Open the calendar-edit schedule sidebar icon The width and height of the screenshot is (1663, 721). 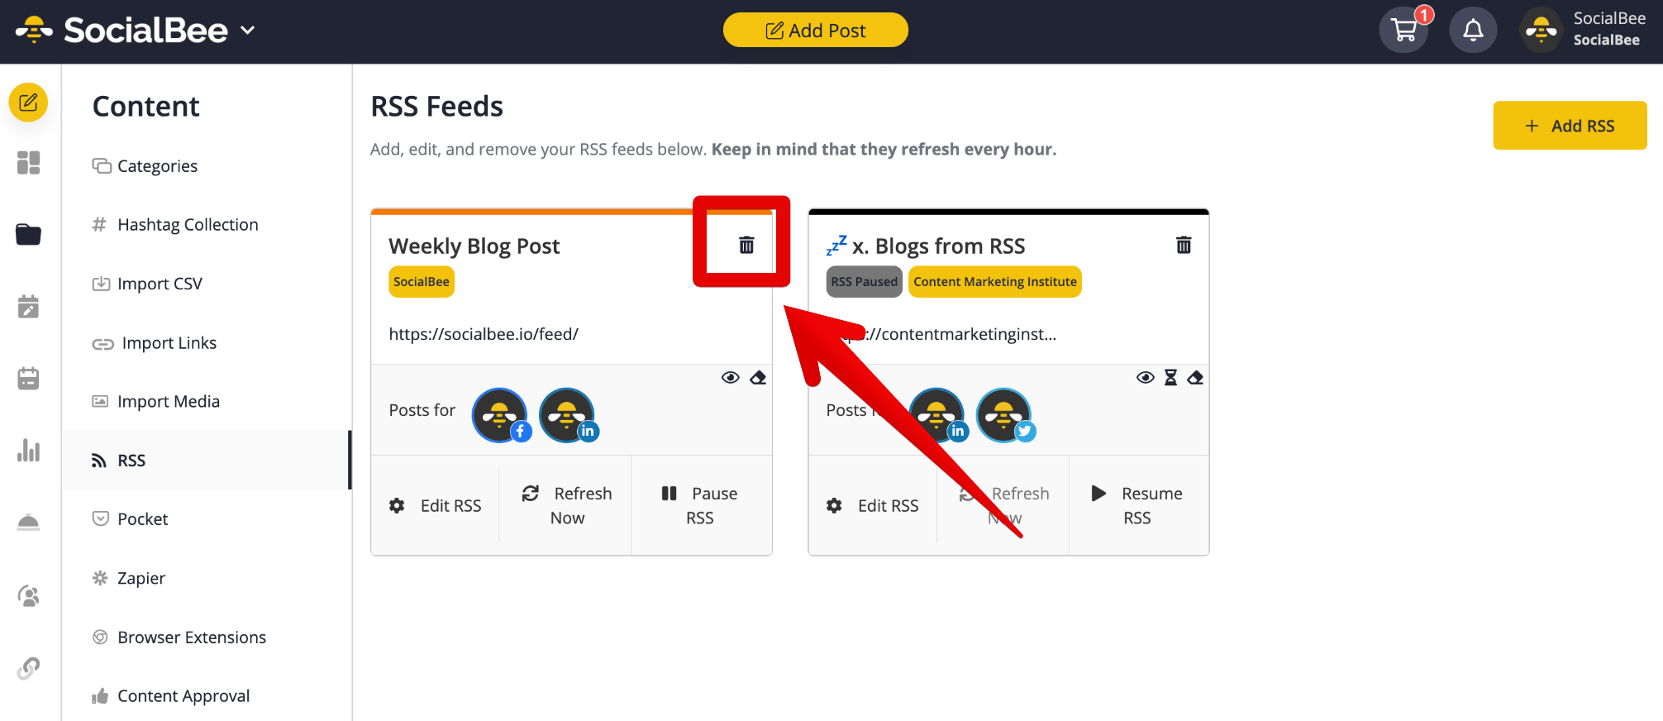(x=28, y=307)
